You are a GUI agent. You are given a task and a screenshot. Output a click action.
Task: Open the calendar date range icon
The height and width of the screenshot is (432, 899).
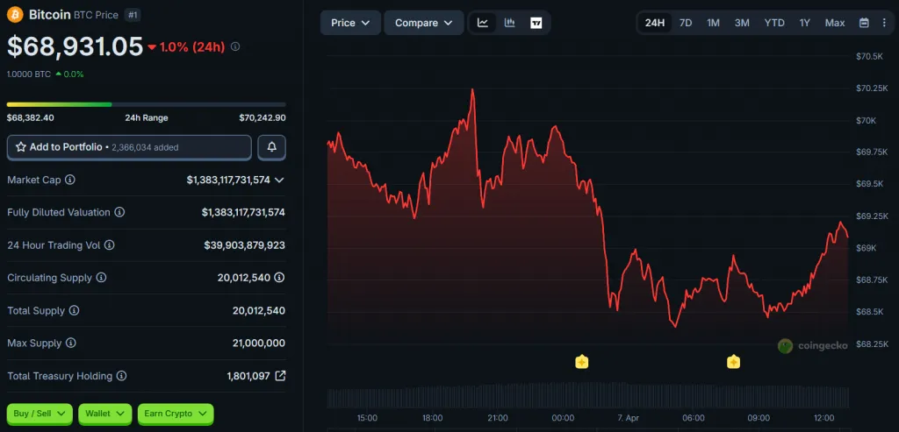[864, 23]
